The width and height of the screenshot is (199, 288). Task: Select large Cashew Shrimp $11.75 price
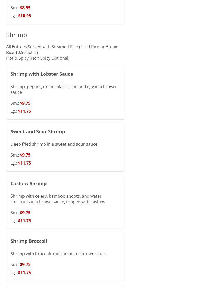coord(24,221)
